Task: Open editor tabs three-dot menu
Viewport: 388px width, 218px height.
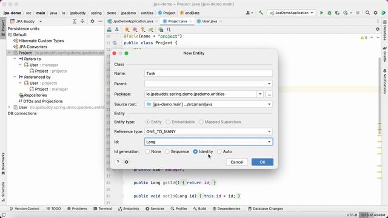Action: pos(378,21)
